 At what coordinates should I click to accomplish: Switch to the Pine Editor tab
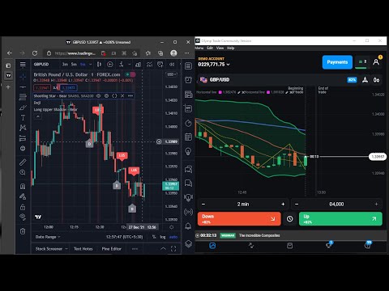click(112, 249)
